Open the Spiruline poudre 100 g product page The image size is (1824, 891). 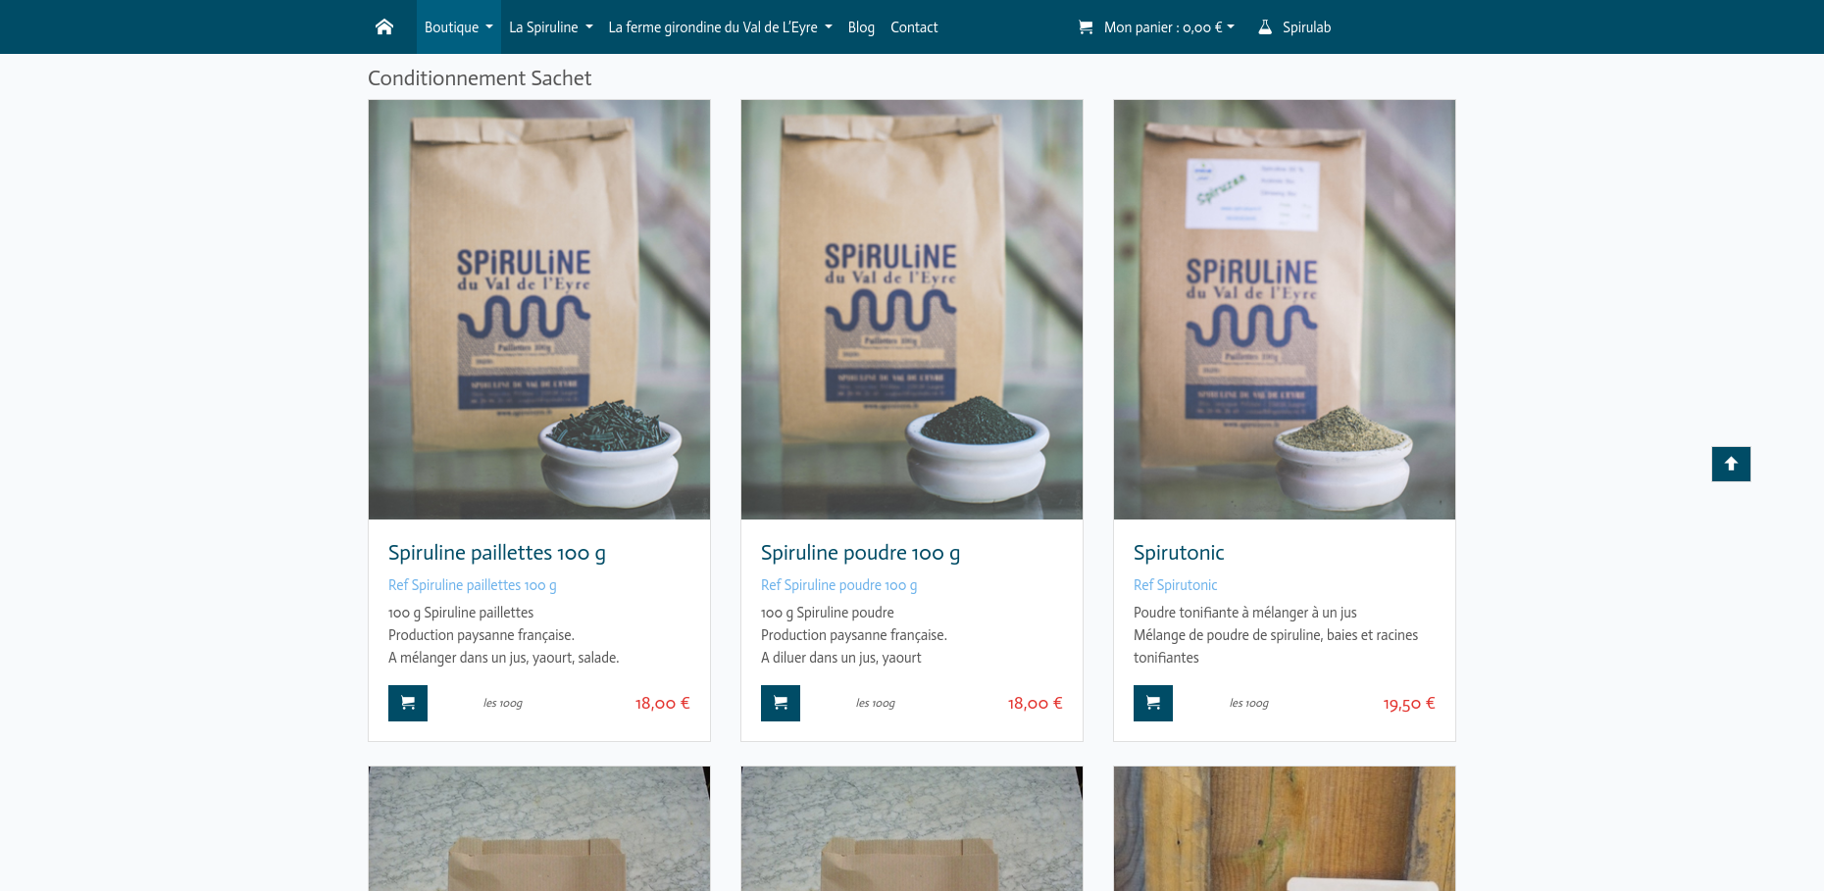pos(860,552)
